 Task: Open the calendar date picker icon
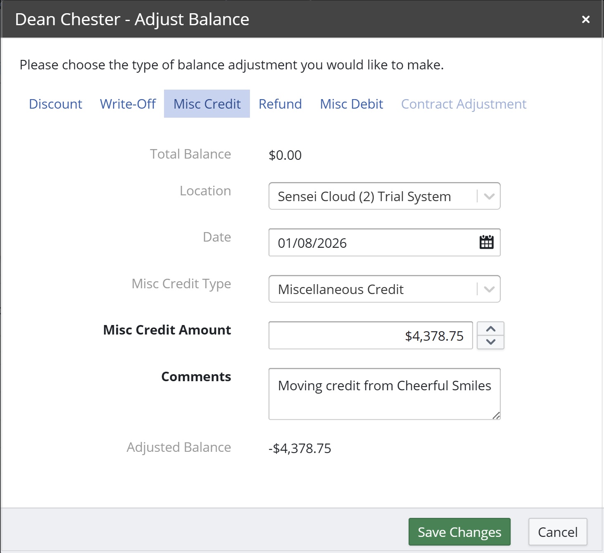(486, 242)
